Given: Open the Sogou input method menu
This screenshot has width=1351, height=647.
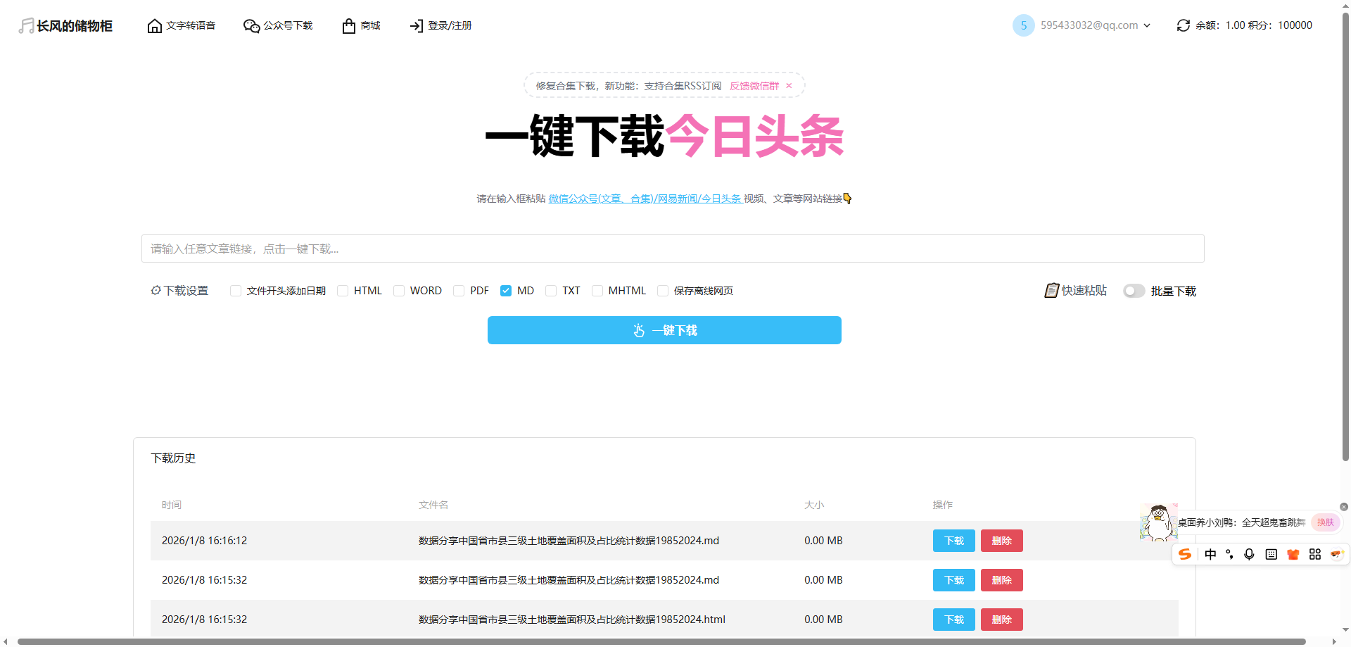Looking at the screenshot, I should click(x=1185, y=554).
